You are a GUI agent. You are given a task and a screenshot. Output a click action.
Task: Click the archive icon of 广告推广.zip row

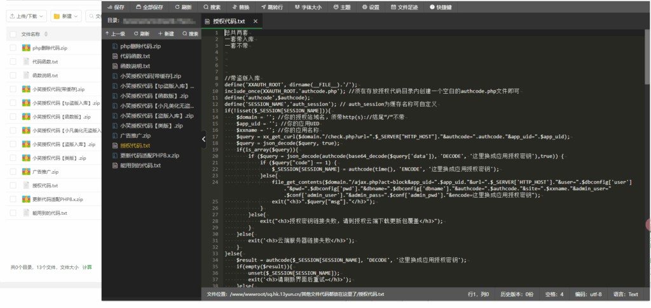point(25,171)
